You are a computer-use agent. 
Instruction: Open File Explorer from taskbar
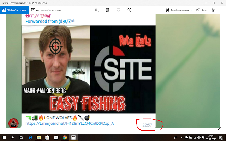pyautogui.click(x=39, y=137)
